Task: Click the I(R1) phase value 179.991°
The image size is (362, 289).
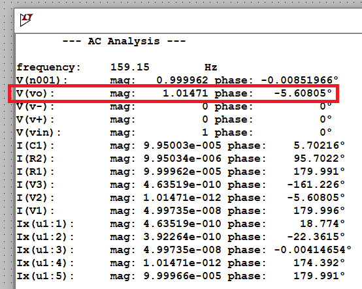Action: click(319, 172)
